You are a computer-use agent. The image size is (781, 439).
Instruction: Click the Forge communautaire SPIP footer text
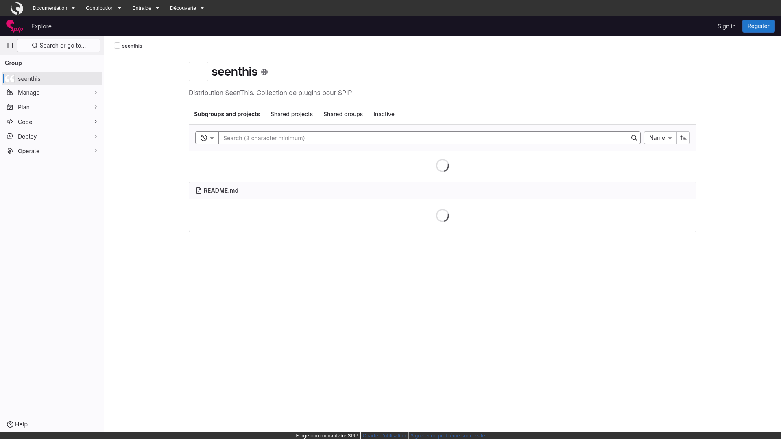click(327, 436)
